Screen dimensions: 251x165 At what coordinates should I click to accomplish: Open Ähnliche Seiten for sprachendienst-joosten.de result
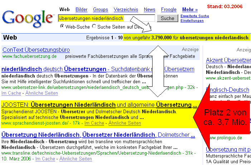(x=125, y=123)
